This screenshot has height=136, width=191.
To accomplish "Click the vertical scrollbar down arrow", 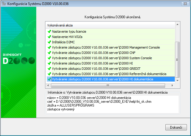I will [x=177, y=80].
